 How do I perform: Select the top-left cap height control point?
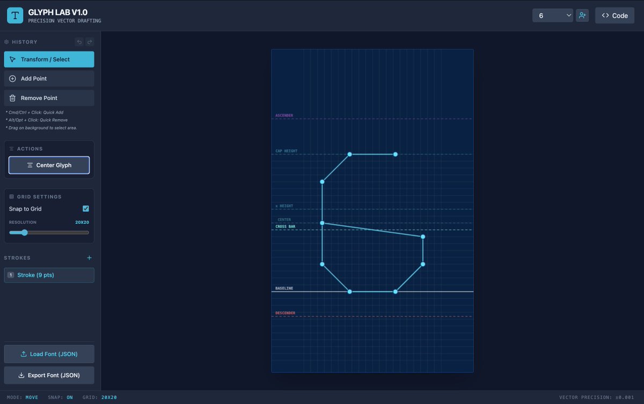tap(349, 155)
